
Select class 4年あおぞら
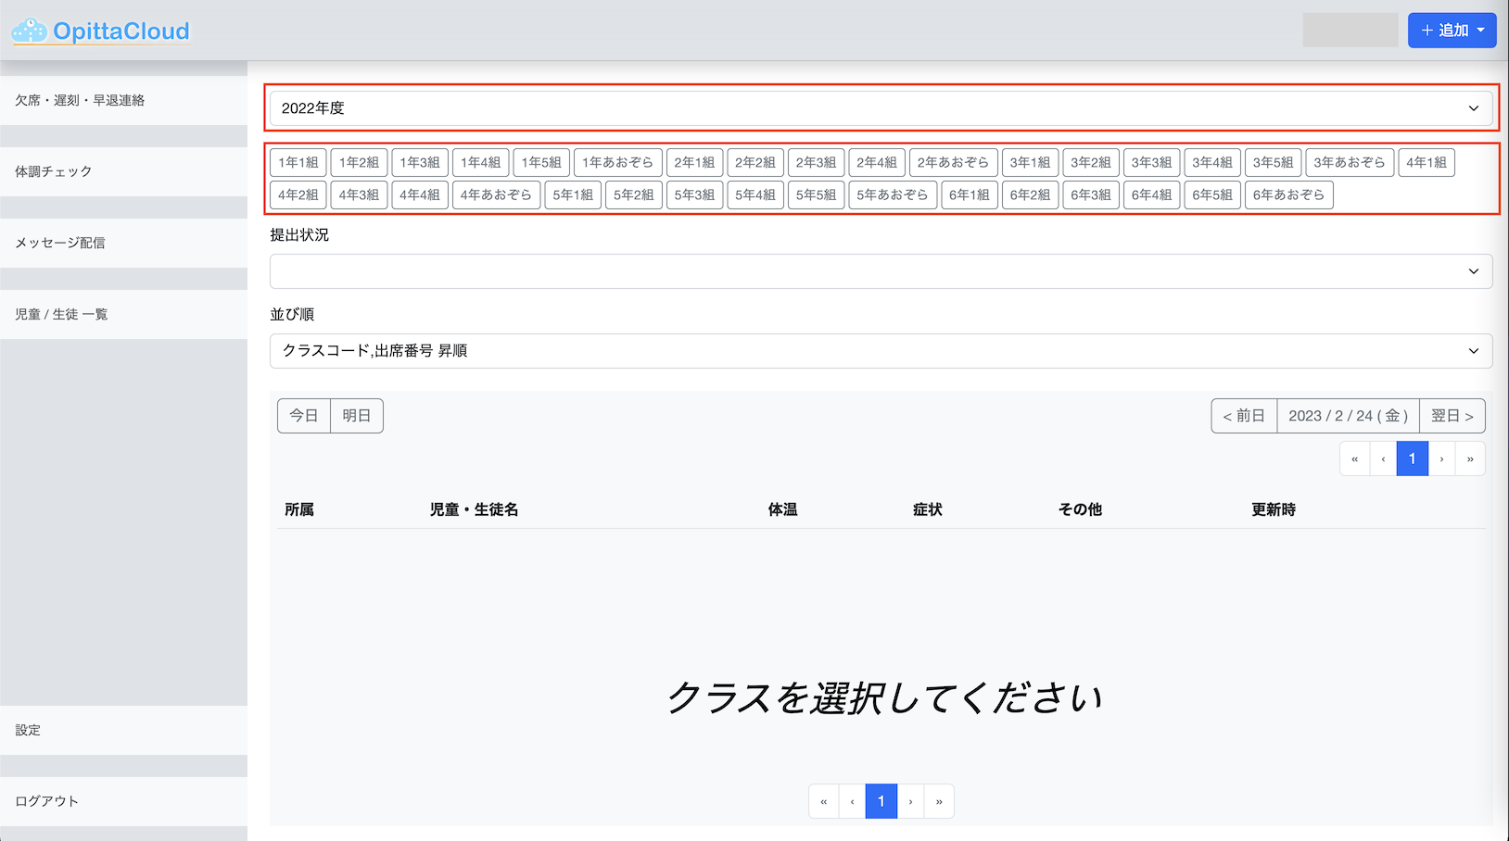pos(497,195)
